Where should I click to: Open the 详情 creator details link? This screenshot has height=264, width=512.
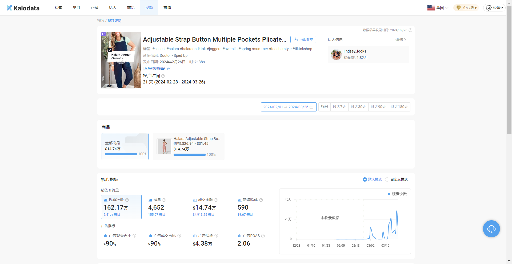[x=401, y=40]
